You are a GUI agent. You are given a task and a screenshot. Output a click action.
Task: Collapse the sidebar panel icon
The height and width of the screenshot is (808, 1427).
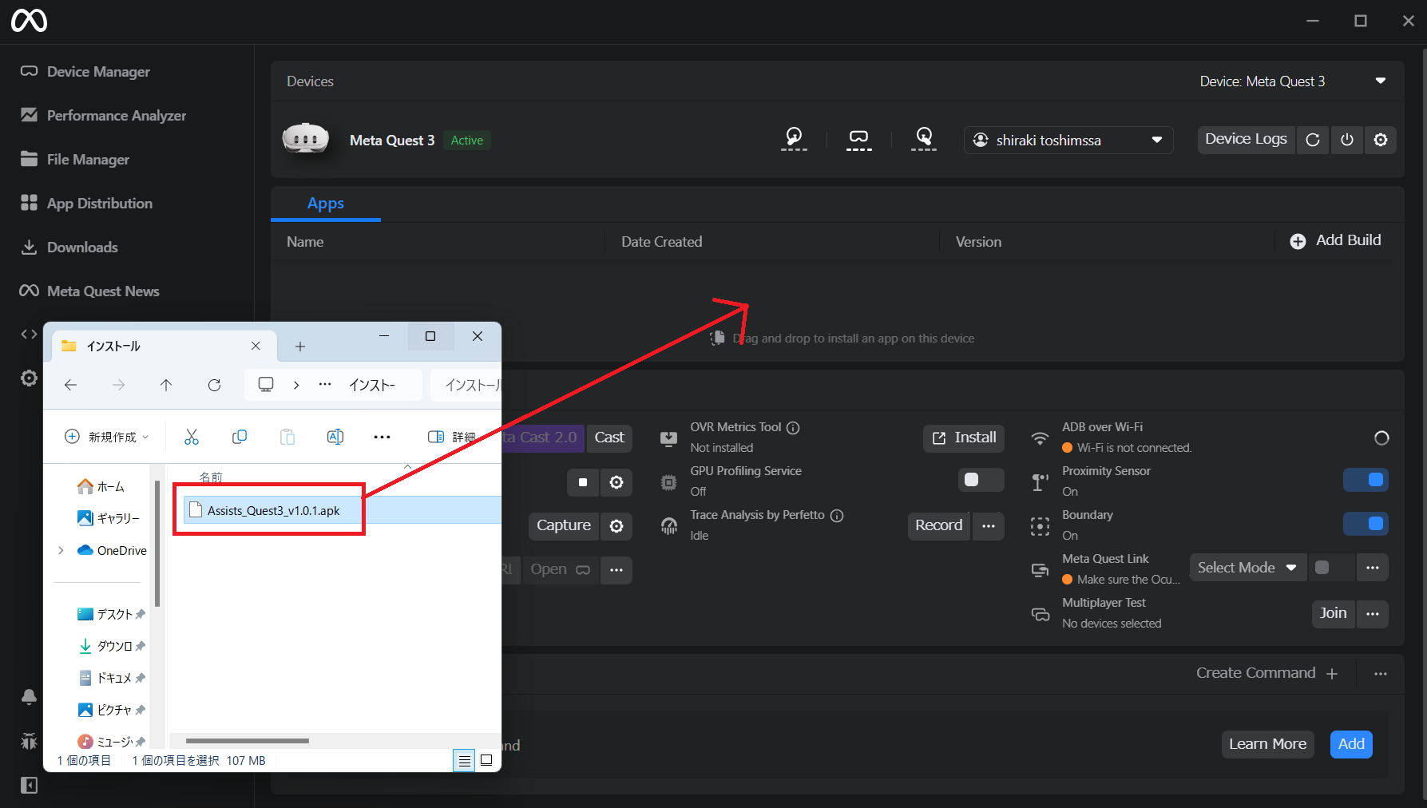[x=29, y=786]
